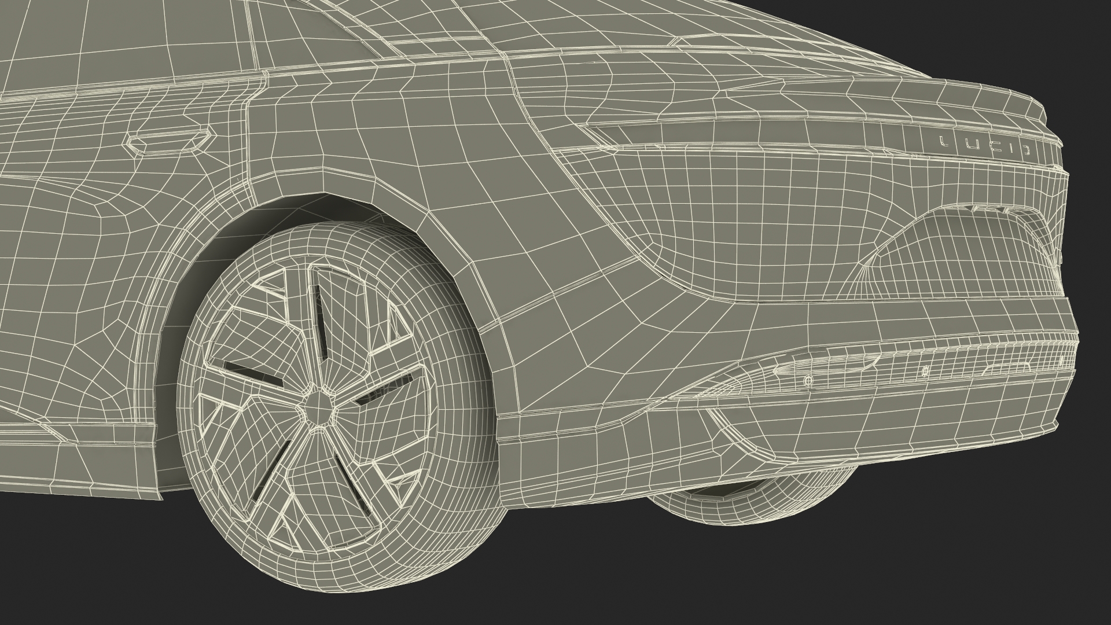Click the flush door handle on the car body
Viewport: 1111px width, 625px height.
[170, 141]
